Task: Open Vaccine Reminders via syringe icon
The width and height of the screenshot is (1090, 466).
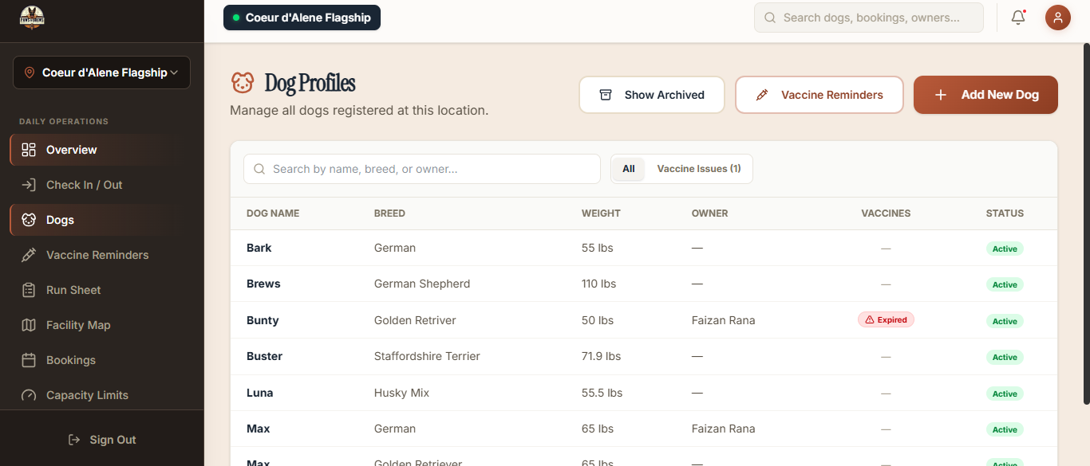Action: pos(30,254)
